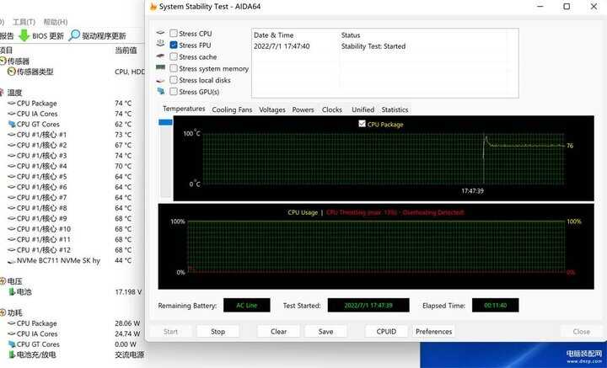Click the CPUID button

pos(386,331)
